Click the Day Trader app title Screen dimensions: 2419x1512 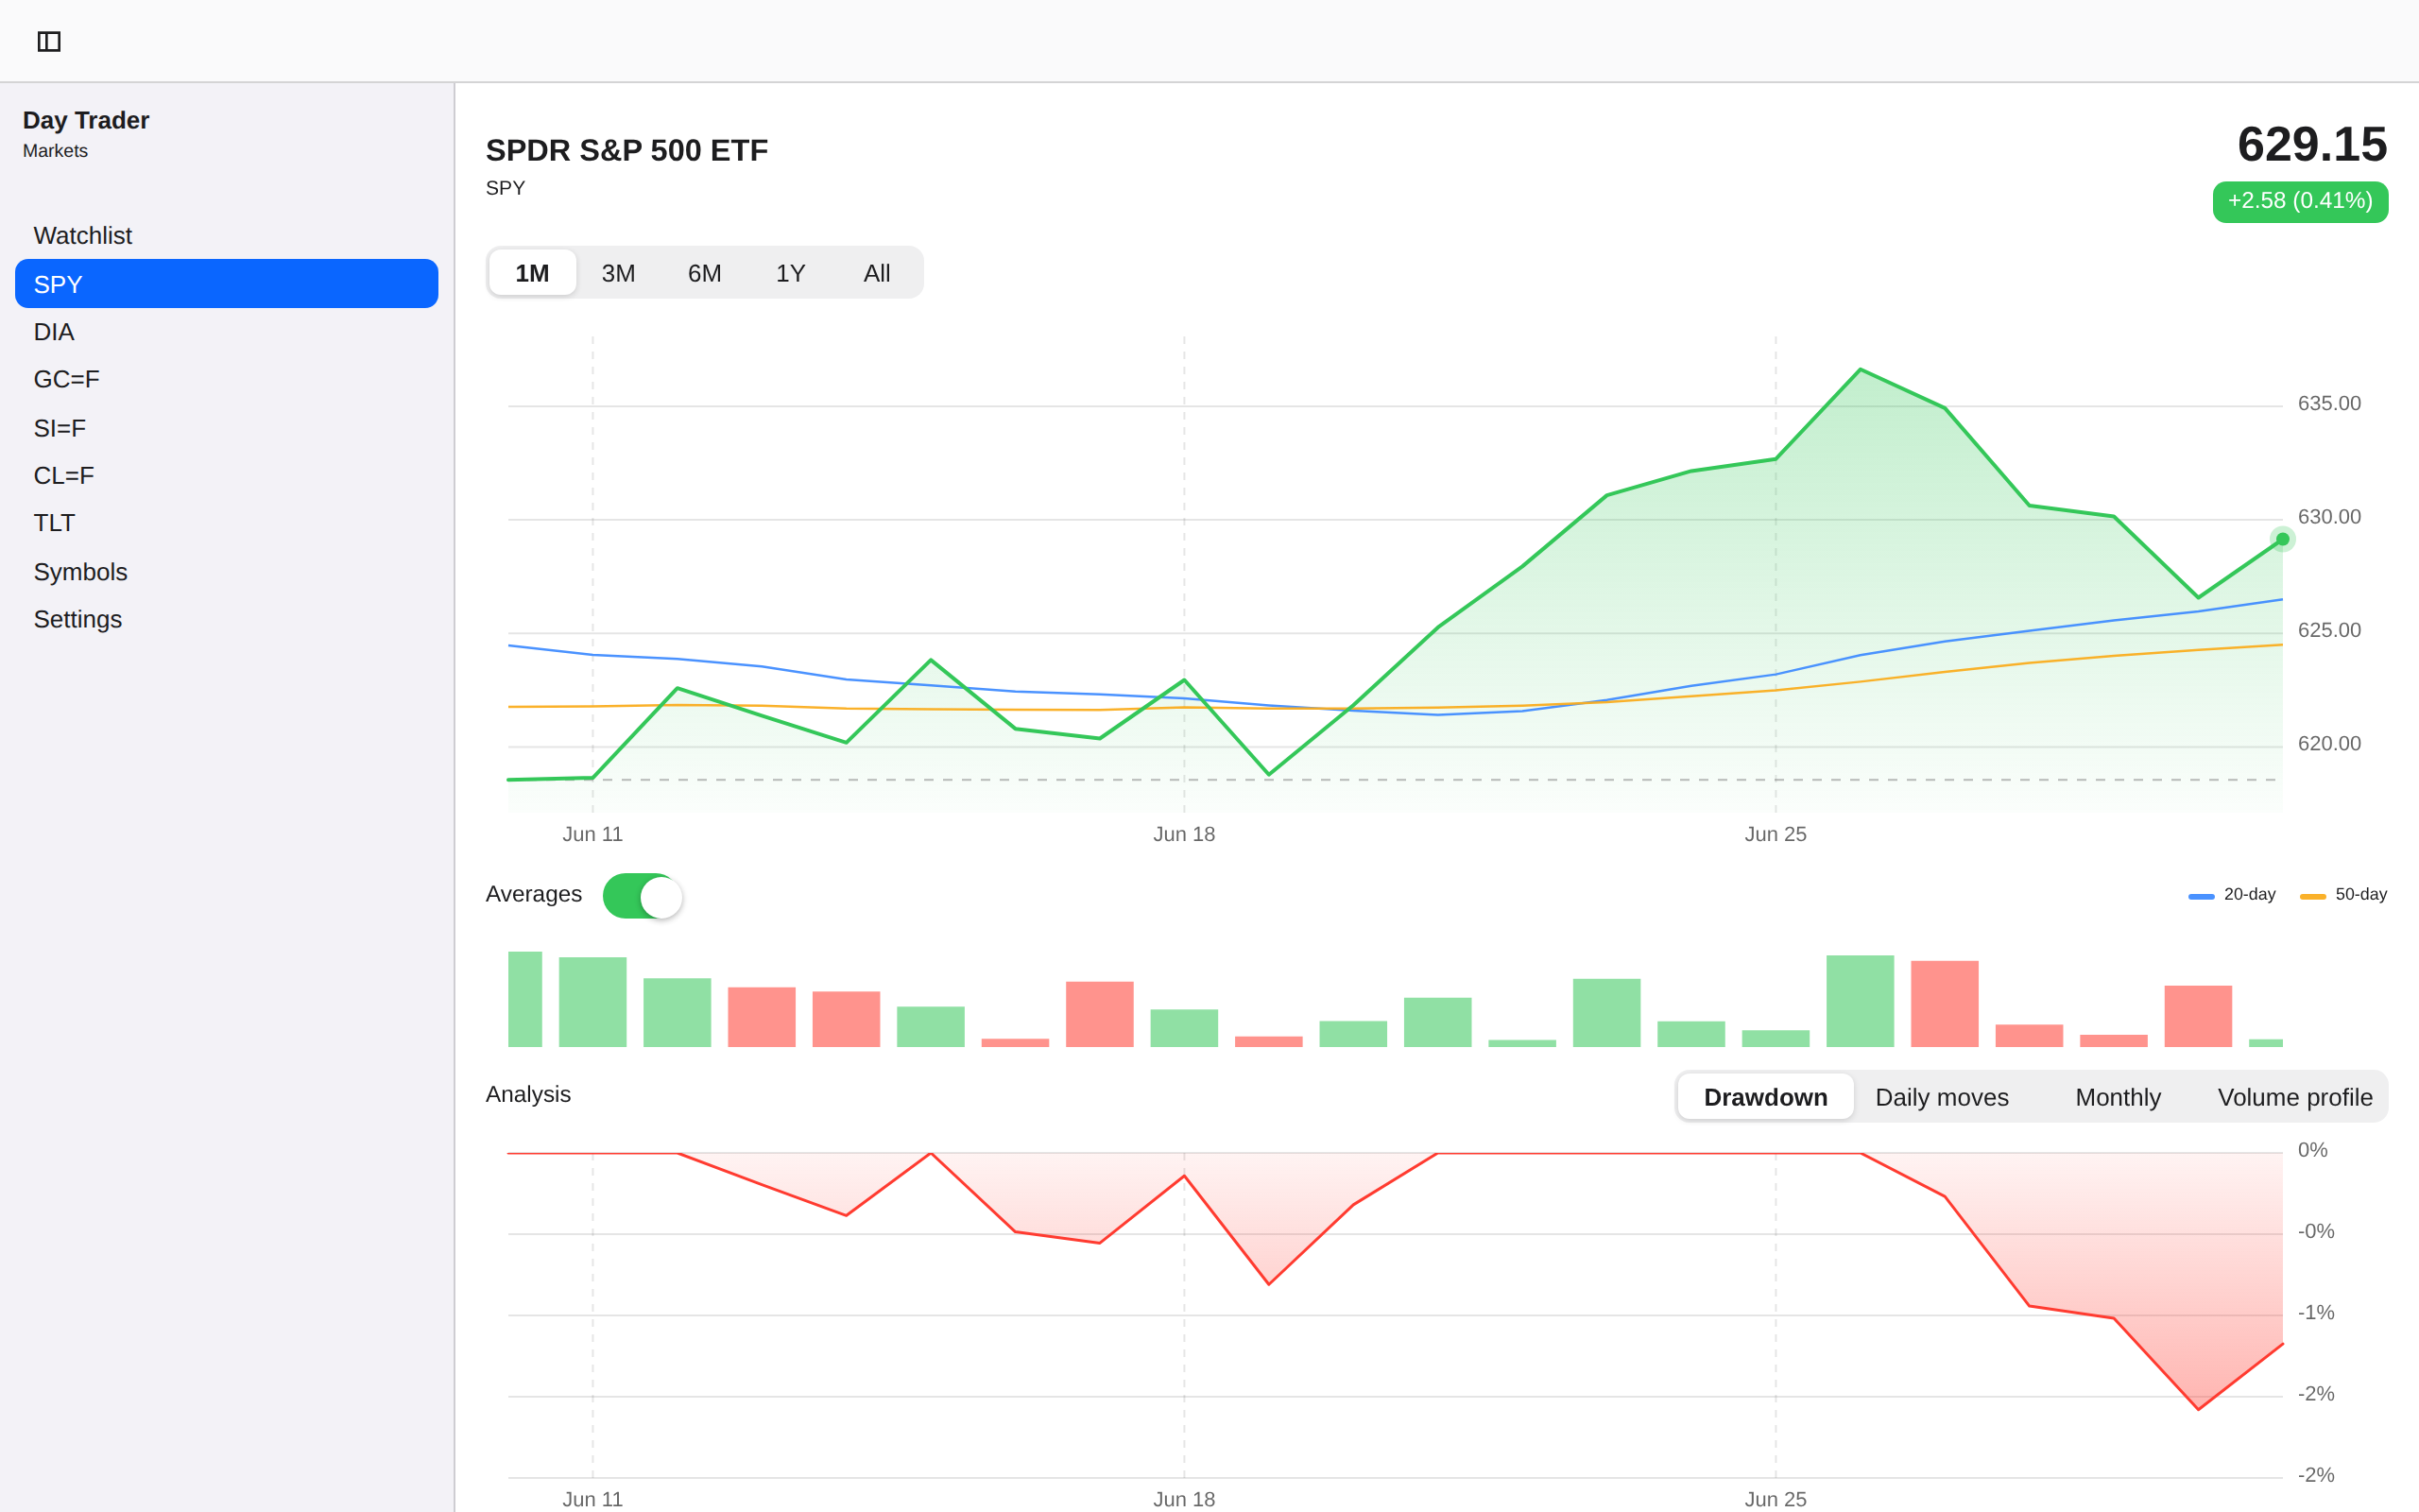point(86,120)
